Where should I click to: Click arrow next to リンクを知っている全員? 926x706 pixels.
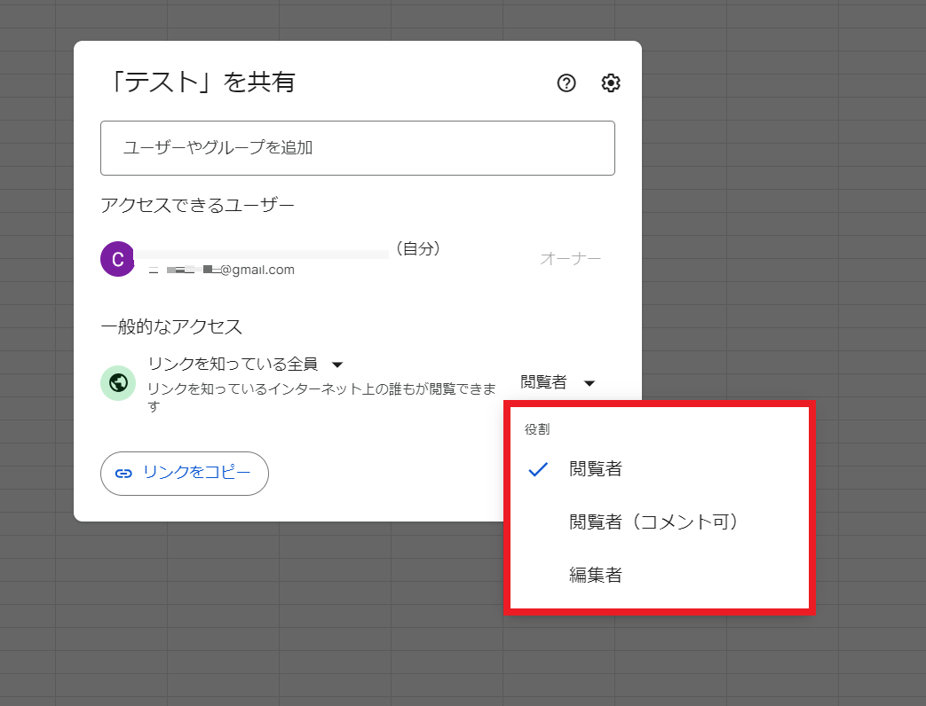tap(337, 365)
